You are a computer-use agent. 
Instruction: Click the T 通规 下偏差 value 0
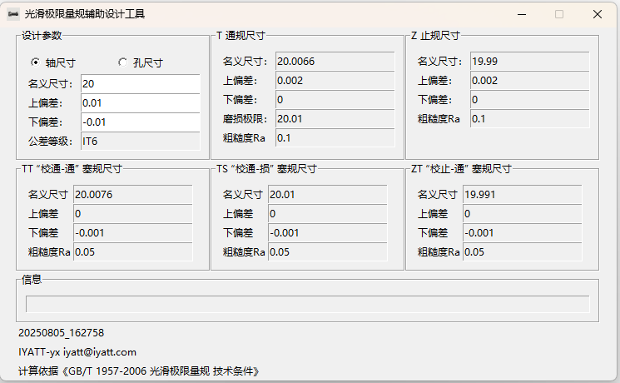pyautogui.click(x=335, y=100)
